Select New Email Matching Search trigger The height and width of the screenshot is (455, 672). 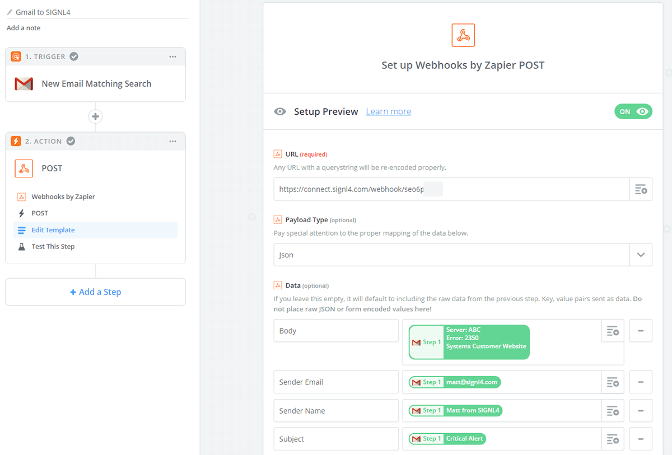96,84
